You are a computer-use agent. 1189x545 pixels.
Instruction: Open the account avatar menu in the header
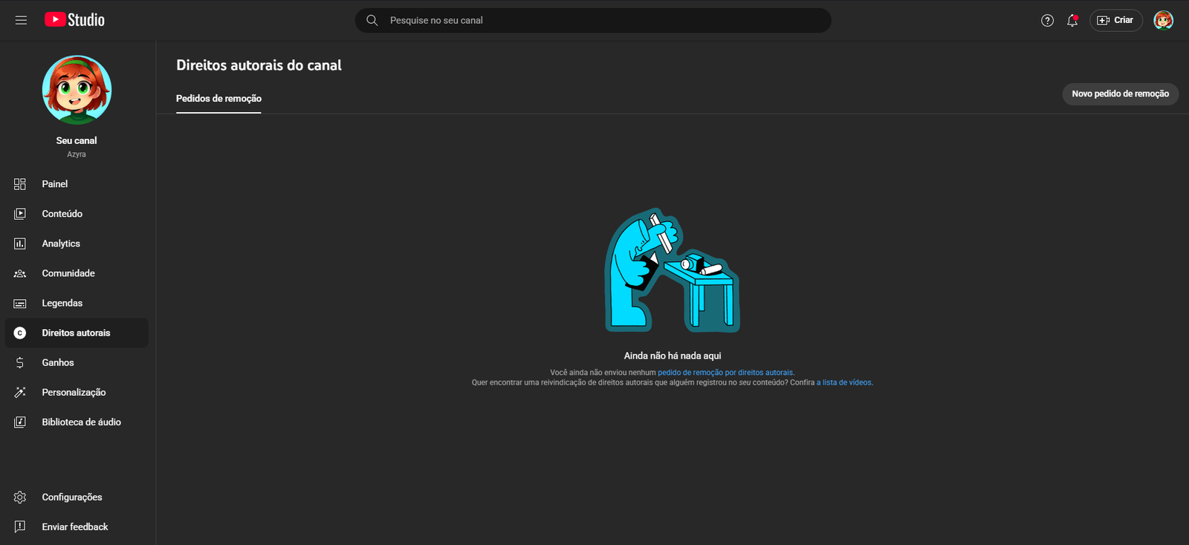(1163, 20)
